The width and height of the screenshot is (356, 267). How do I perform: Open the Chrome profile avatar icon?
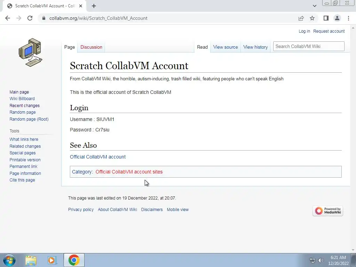click(x=337, y=18)
